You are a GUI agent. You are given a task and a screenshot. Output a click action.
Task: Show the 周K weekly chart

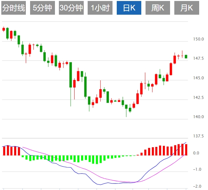(158, 8)
